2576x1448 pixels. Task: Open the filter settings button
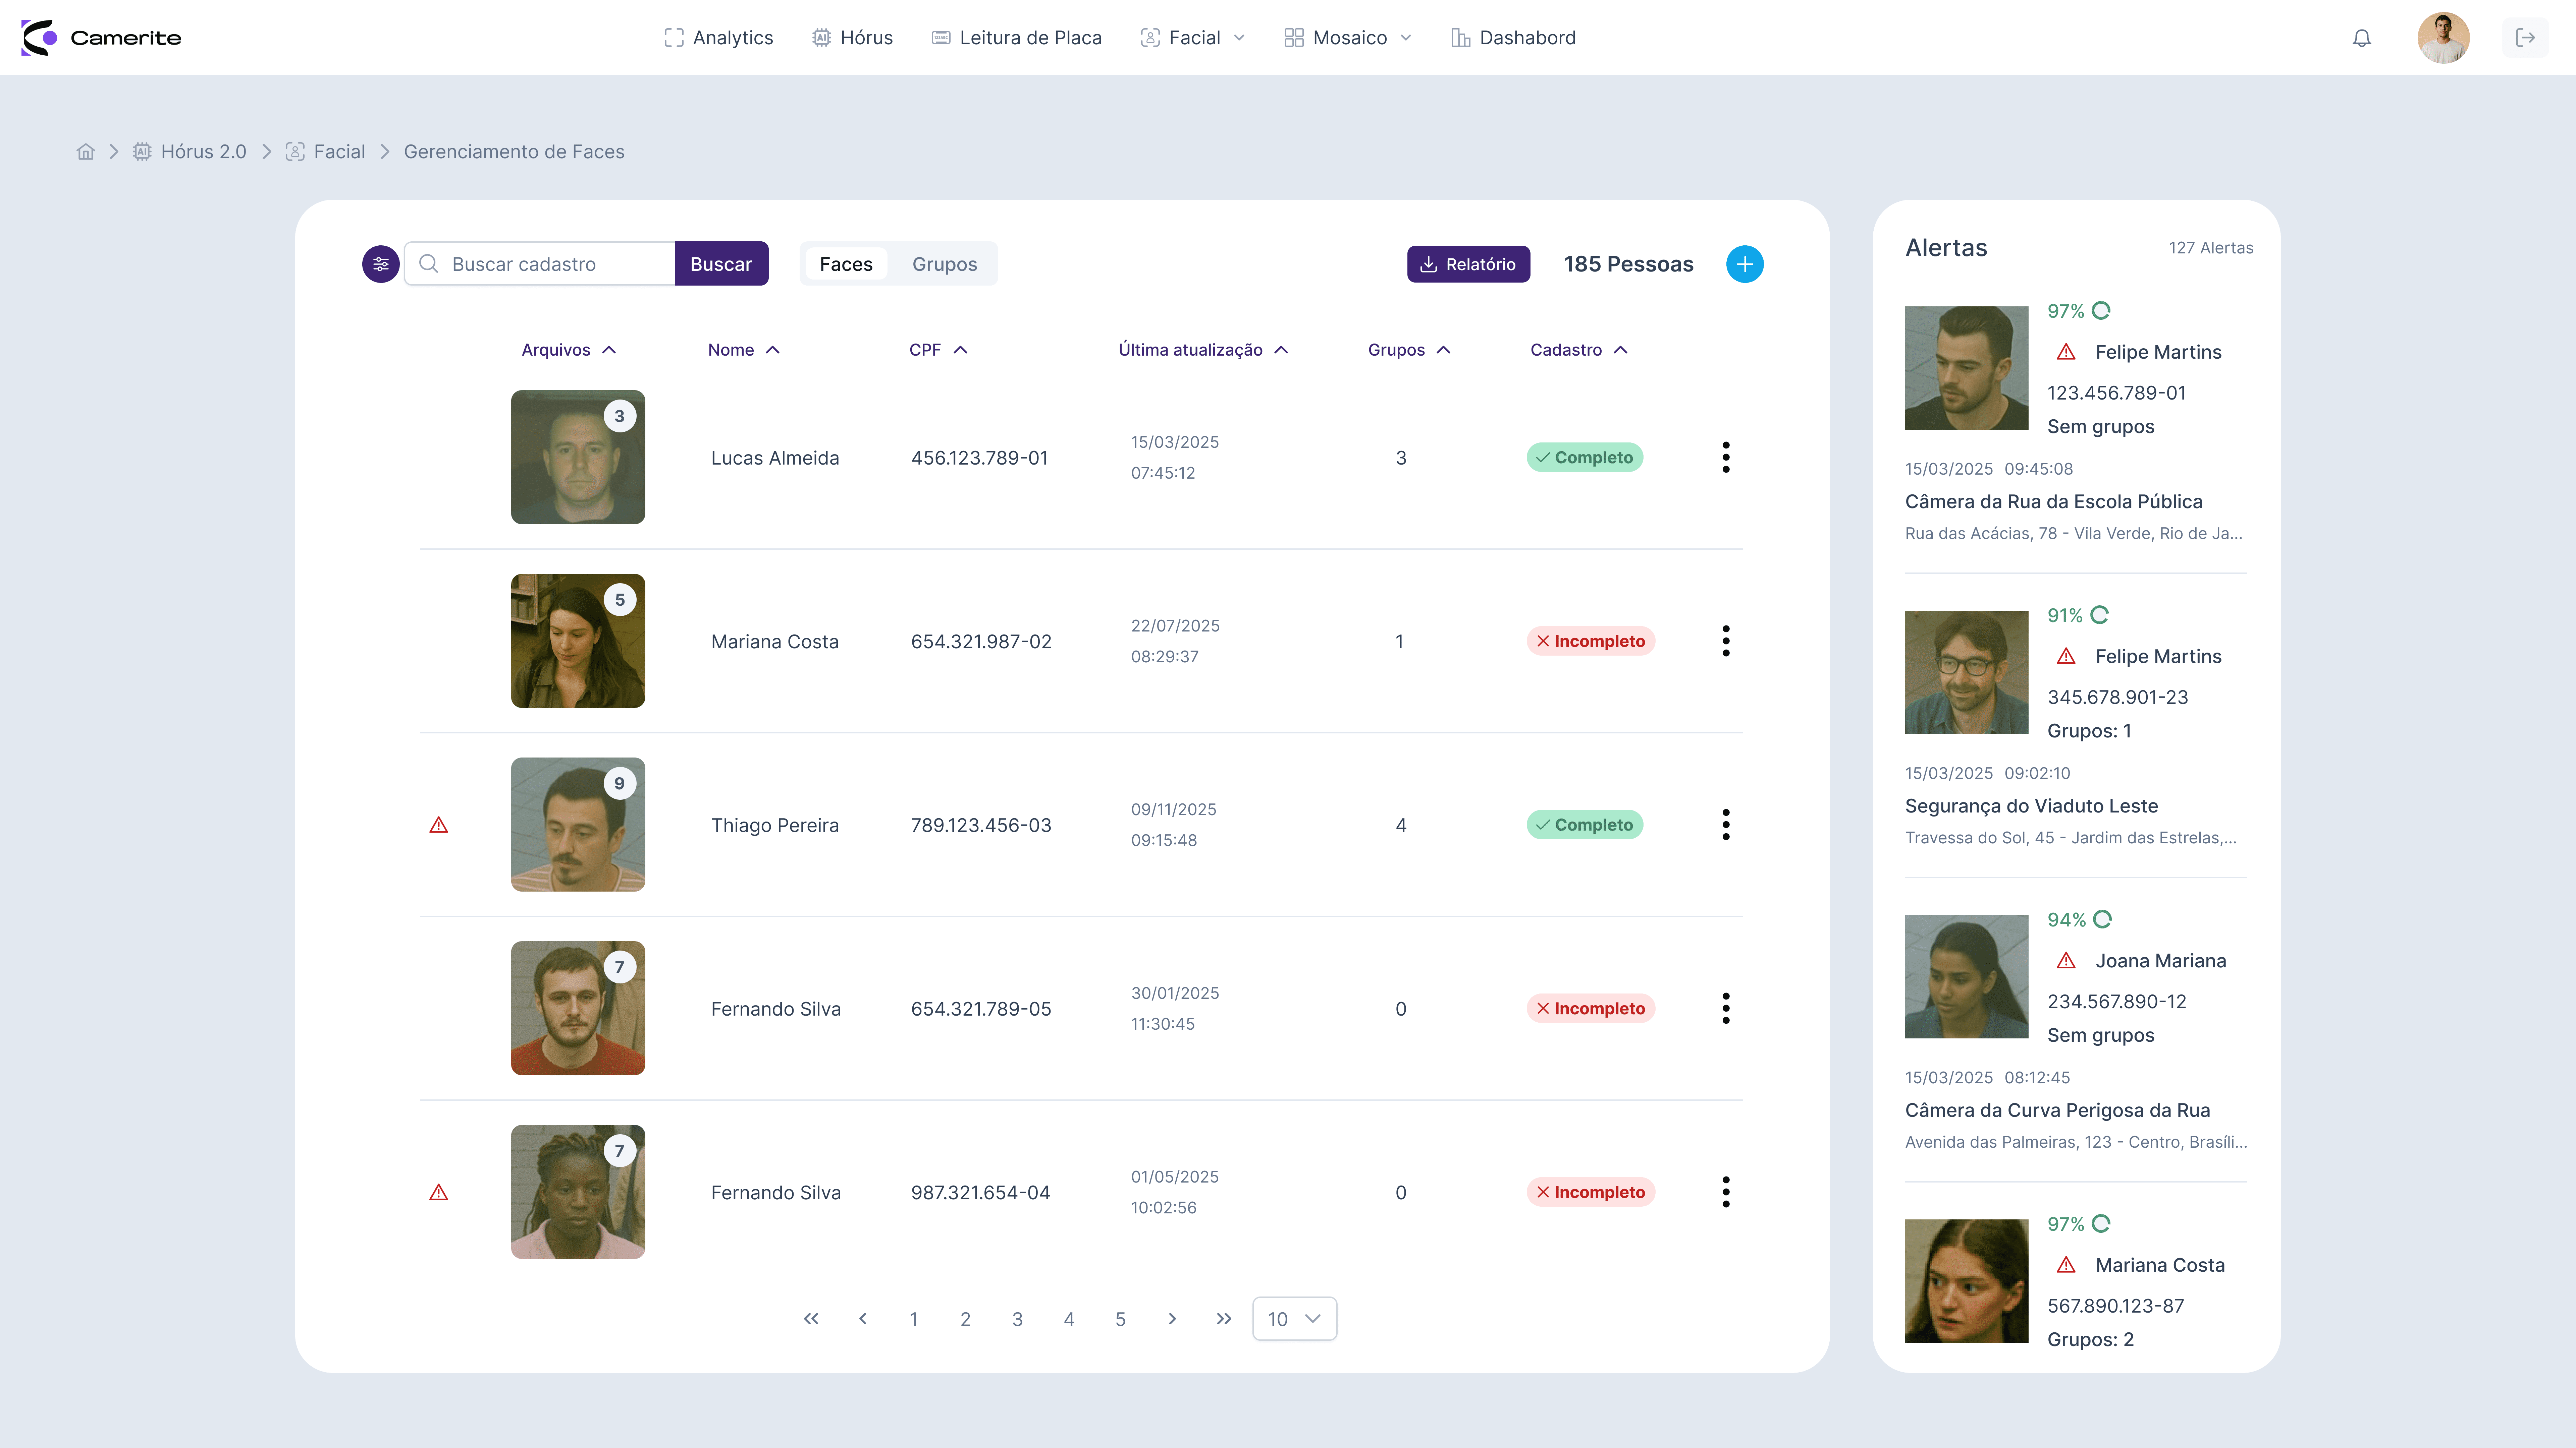(x=381, y=264)
